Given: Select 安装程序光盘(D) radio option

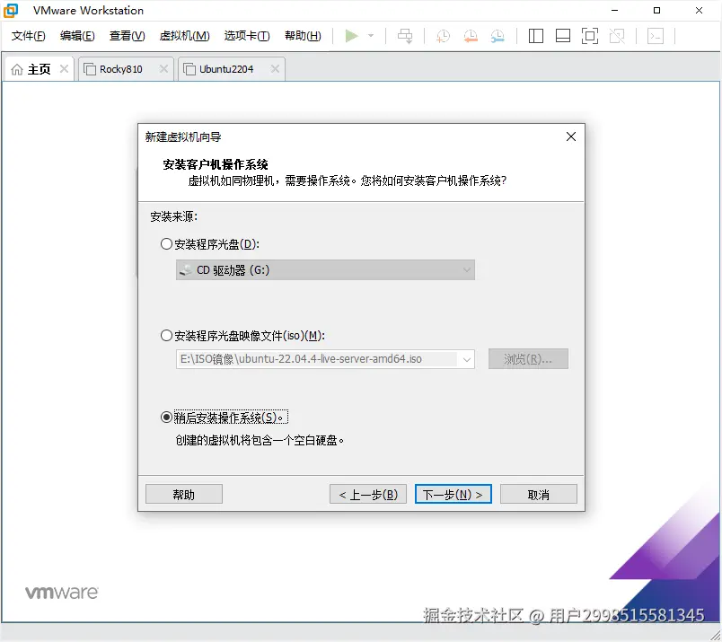Looking at the screenshot, I should point(166,244).
